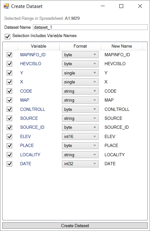Edit the New Name cell for SOURCE_ID
The image size is (150, 231).
click(116, 127)
